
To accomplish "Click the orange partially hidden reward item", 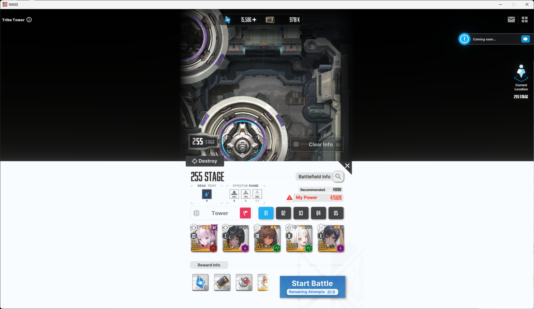I will click(x=263, y=282).
